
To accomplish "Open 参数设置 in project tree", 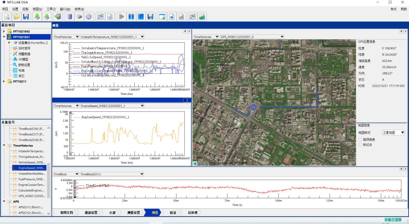I will tap(24, 65).
